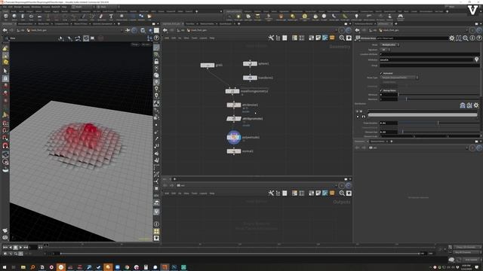Screen dimensions: 483x271
Task: Select the transform1 node
Action: click(250, 78)
